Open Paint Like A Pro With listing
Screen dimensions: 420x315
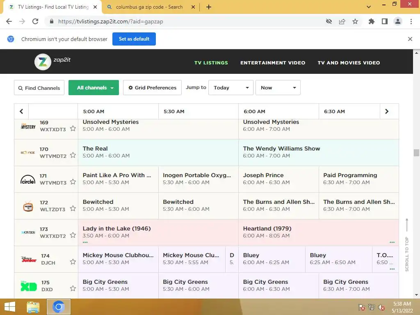118,179
